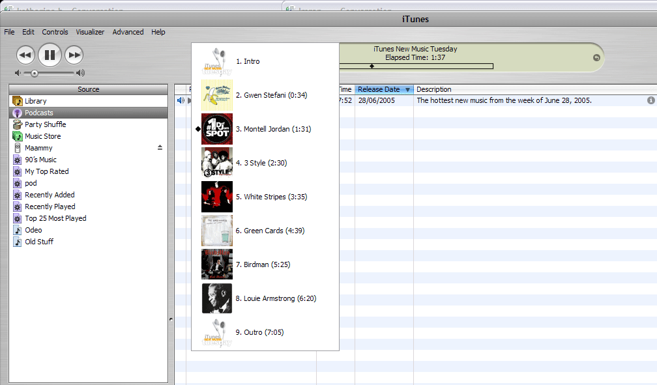Jump to Gwen Stefani chapter

pyautogui.click(x=265, y=95)
